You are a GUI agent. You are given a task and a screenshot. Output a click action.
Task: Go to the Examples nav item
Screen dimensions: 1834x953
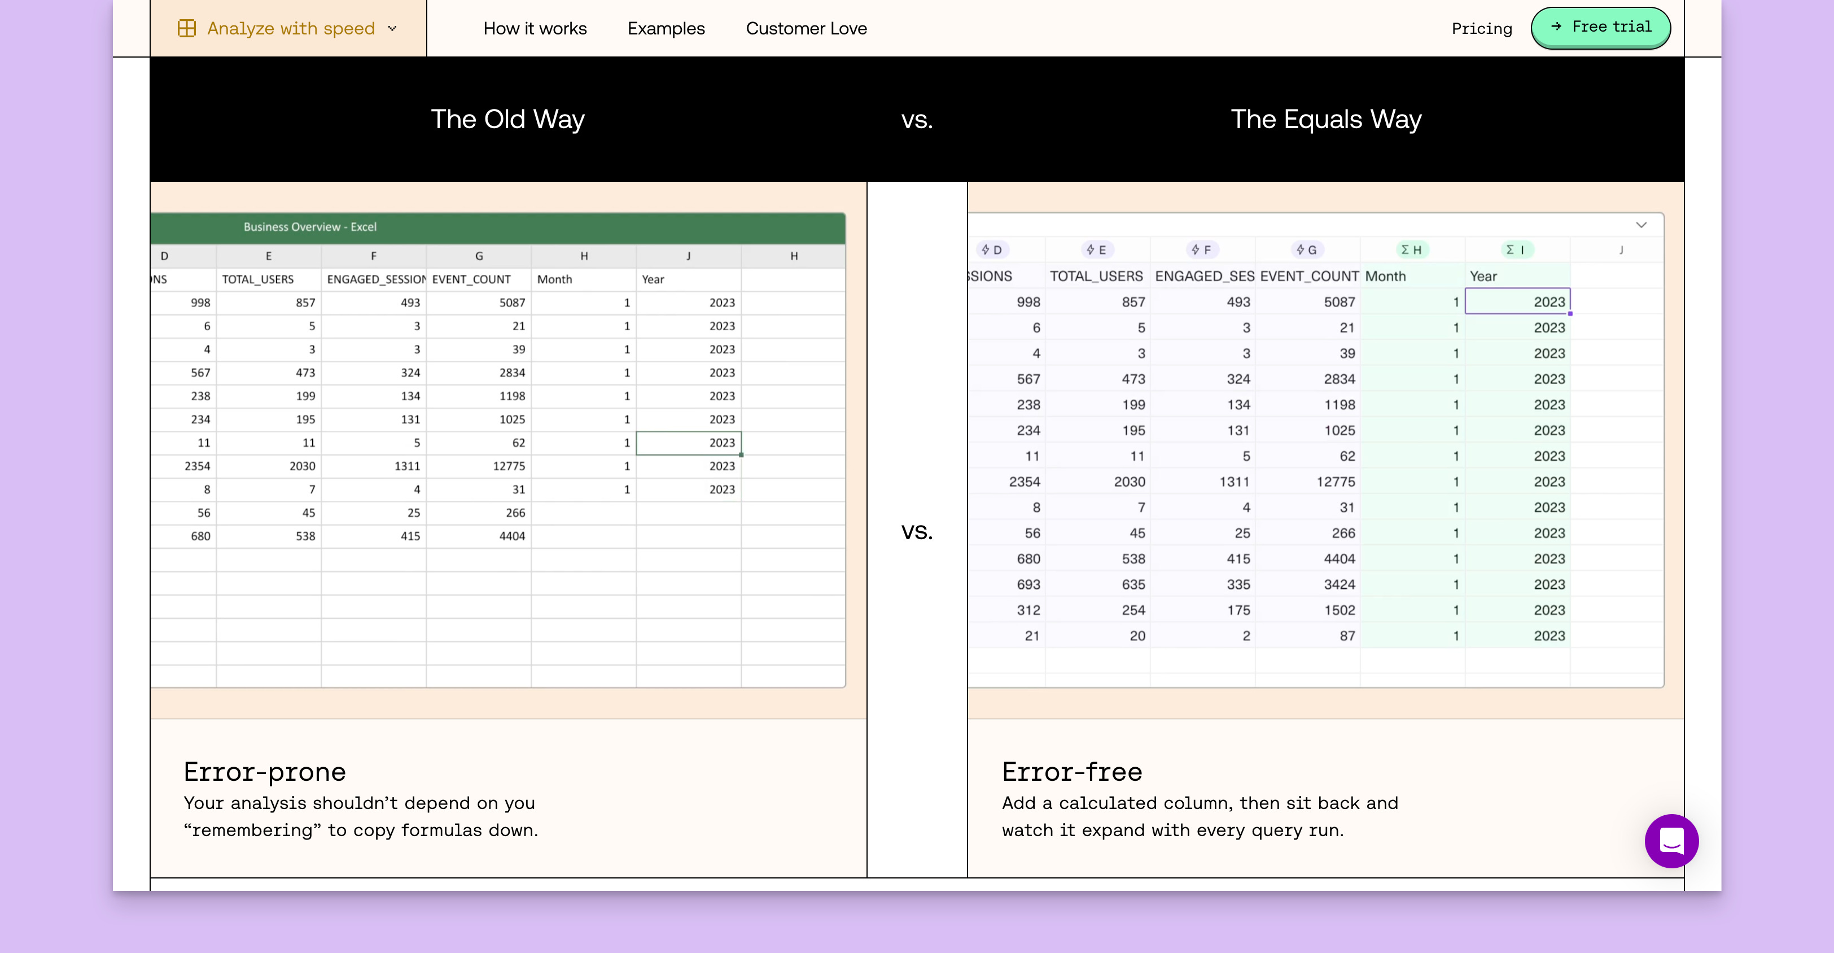pos(666,28)
